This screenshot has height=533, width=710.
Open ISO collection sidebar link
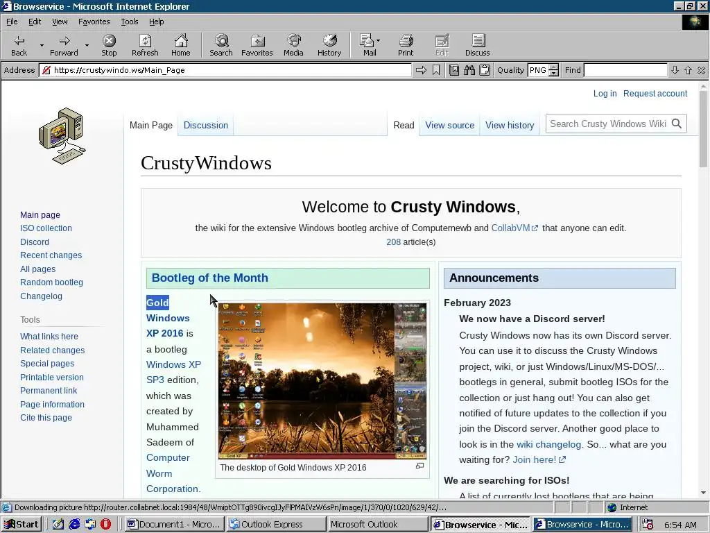pyautogui.click(x=46, y=228)
